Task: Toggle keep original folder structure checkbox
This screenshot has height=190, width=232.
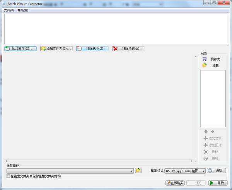Action: pos(8,176)
